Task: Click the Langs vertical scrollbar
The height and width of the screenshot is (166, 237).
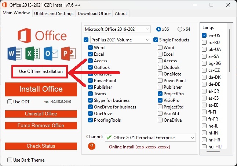Action: click(230, 51)
